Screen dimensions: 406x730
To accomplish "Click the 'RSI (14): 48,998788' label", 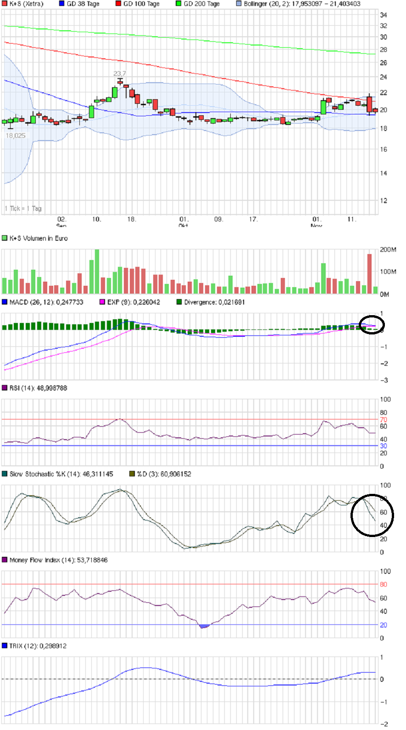I will pos(38,388).
